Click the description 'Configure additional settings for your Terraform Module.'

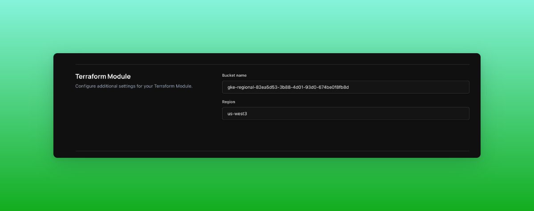click(x=134, y=86)
